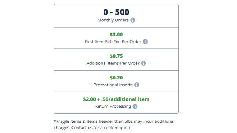Click the Contact us for a custom quote sentence

102,128
